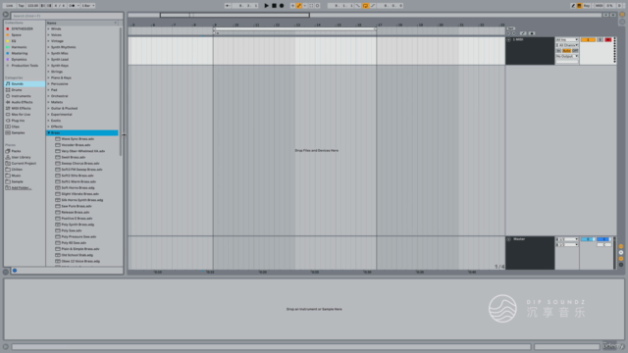Open the Drums category
This screenshot has height=353, width=628.
17,90
